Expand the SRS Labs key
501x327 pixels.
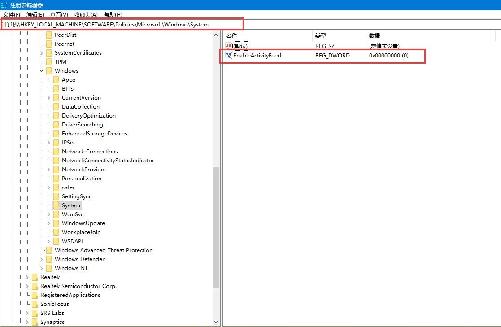tap(27, 313)
